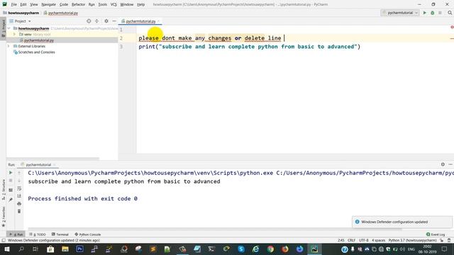Click the lock icon in the status bar
This screenshot has height=255, width=454.
(x=441, y=240)
